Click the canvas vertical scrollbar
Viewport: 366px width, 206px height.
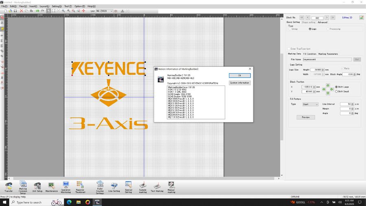coord(282,97)
